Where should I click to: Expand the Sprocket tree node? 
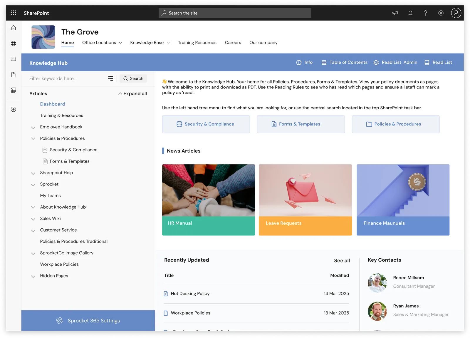pyautogui.click(x=33, y=185)
